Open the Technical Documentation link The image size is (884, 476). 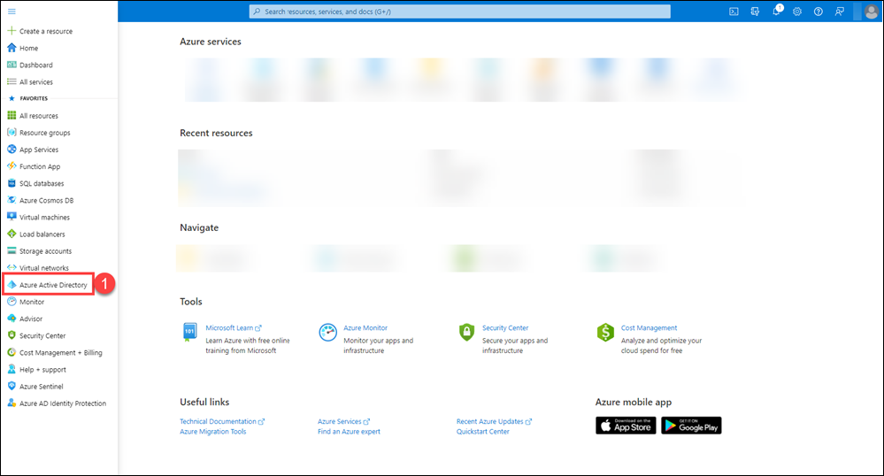(x=218, y=422)
